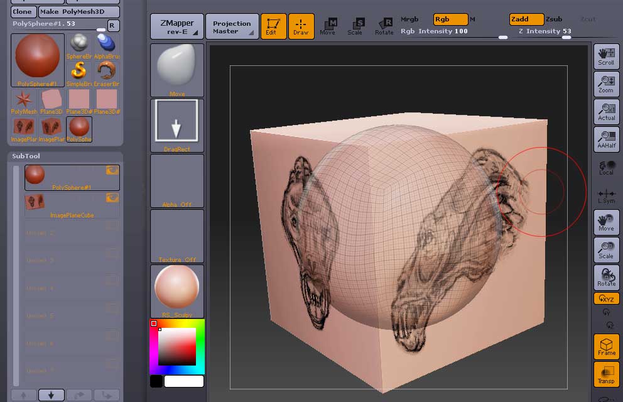Toggle XYZ rotation mode
The image size is (623, 402).
coord(606,298)
